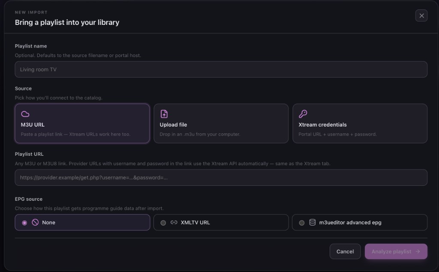Focus the Playlist URL input field
439x272 pixels.
click(221, 178)
